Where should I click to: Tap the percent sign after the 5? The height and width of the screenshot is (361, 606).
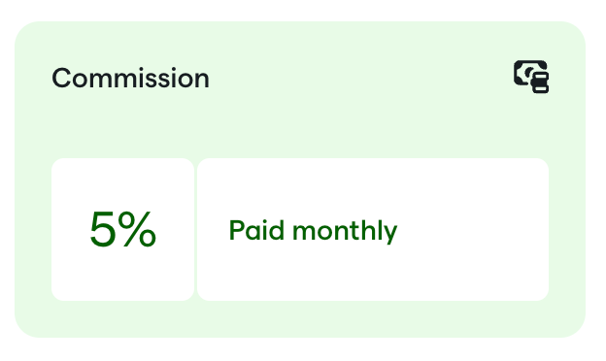coord(137,229)
